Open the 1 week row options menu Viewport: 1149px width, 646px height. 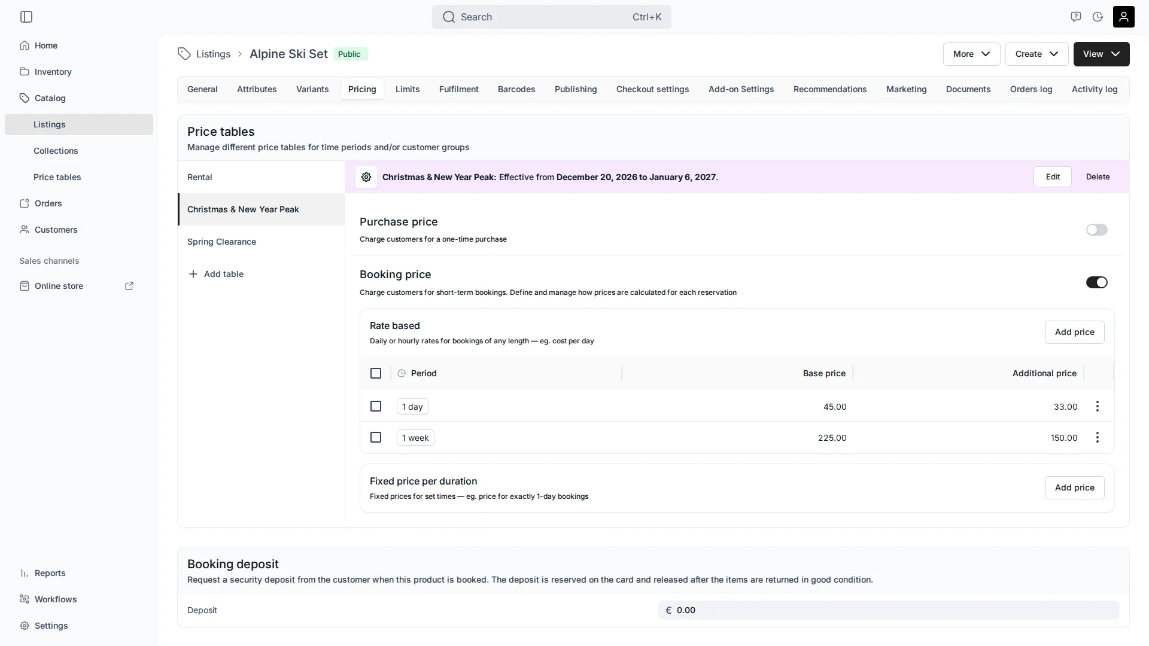tap(1098, 438)
